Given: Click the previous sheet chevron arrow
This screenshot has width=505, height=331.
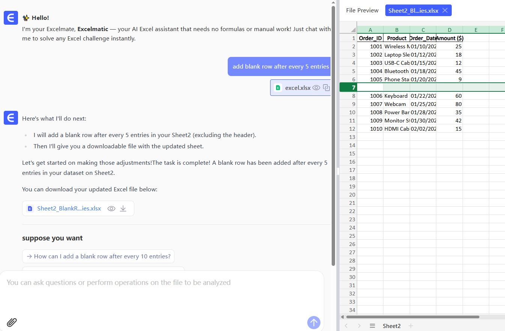Looking at the screenshot, I should (x=346, y=326).
